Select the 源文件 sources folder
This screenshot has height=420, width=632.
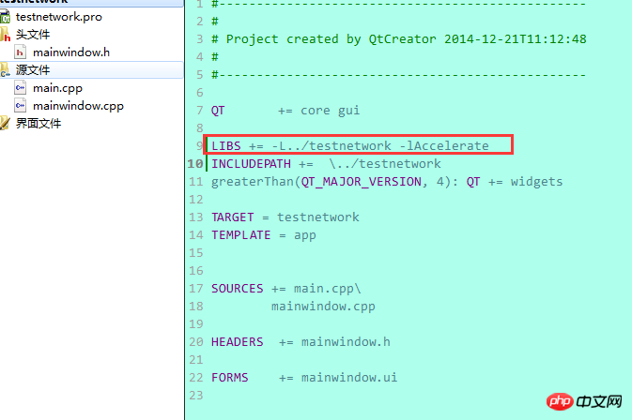33,70
